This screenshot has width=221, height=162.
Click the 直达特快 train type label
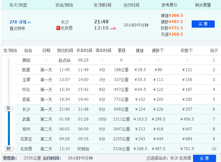(17, 28)
